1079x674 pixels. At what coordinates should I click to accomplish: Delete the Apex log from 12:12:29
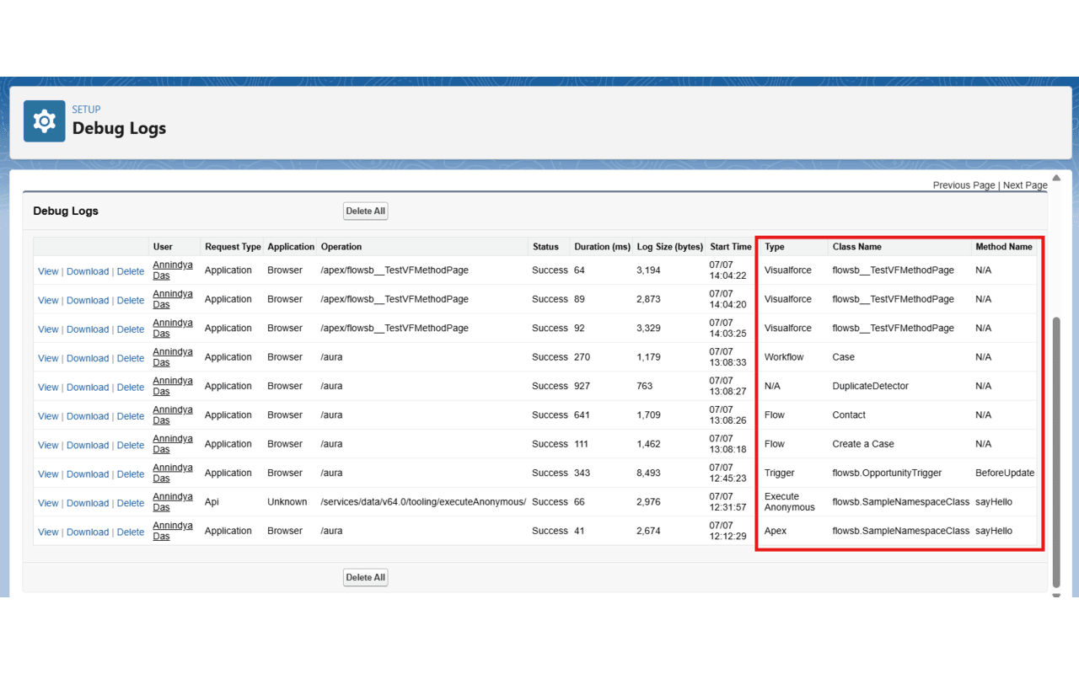point(131,532)
